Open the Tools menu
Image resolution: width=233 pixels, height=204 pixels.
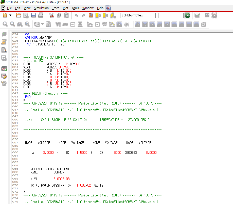point(75,8)
